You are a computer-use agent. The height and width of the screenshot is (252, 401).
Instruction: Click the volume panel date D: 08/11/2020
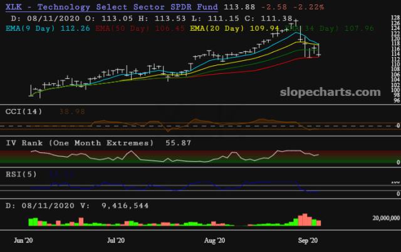pos(40,206)
